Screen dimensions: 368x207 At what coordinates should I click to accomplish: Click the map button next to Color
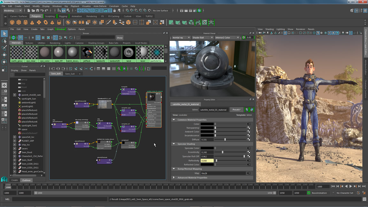(249, 124)
